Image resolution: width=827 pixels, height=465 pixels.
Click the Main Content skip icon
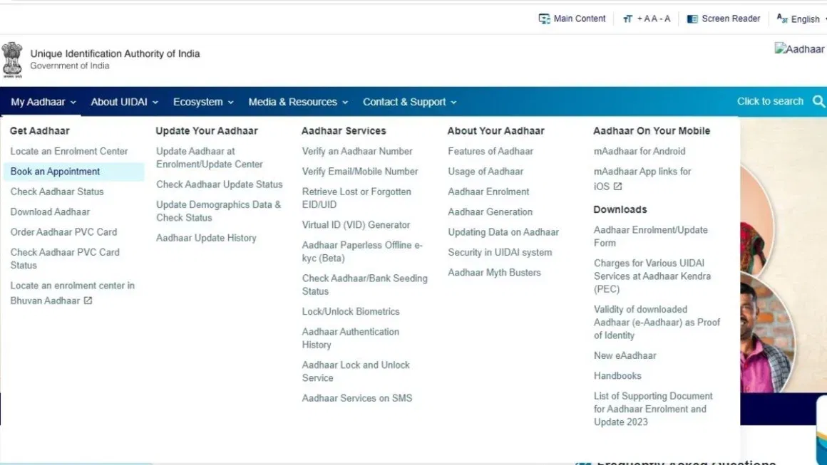[545, 19]
